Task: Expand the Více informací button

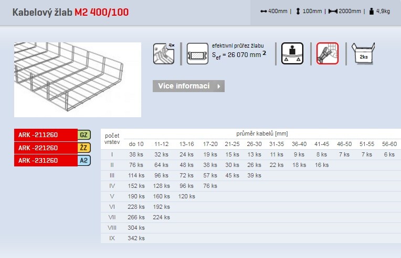Action: click(188, 86)
